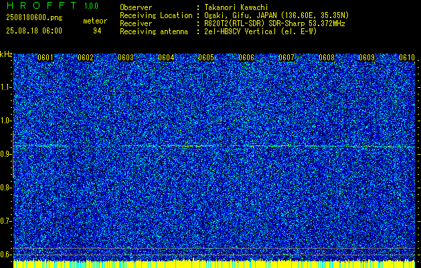The image size is (421, 268).
Task: Click the HROFFT title text
Action: (41, 5)
